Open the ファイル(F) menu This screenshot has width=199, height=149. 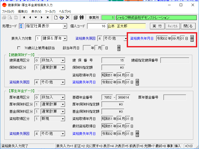point(8,11)
